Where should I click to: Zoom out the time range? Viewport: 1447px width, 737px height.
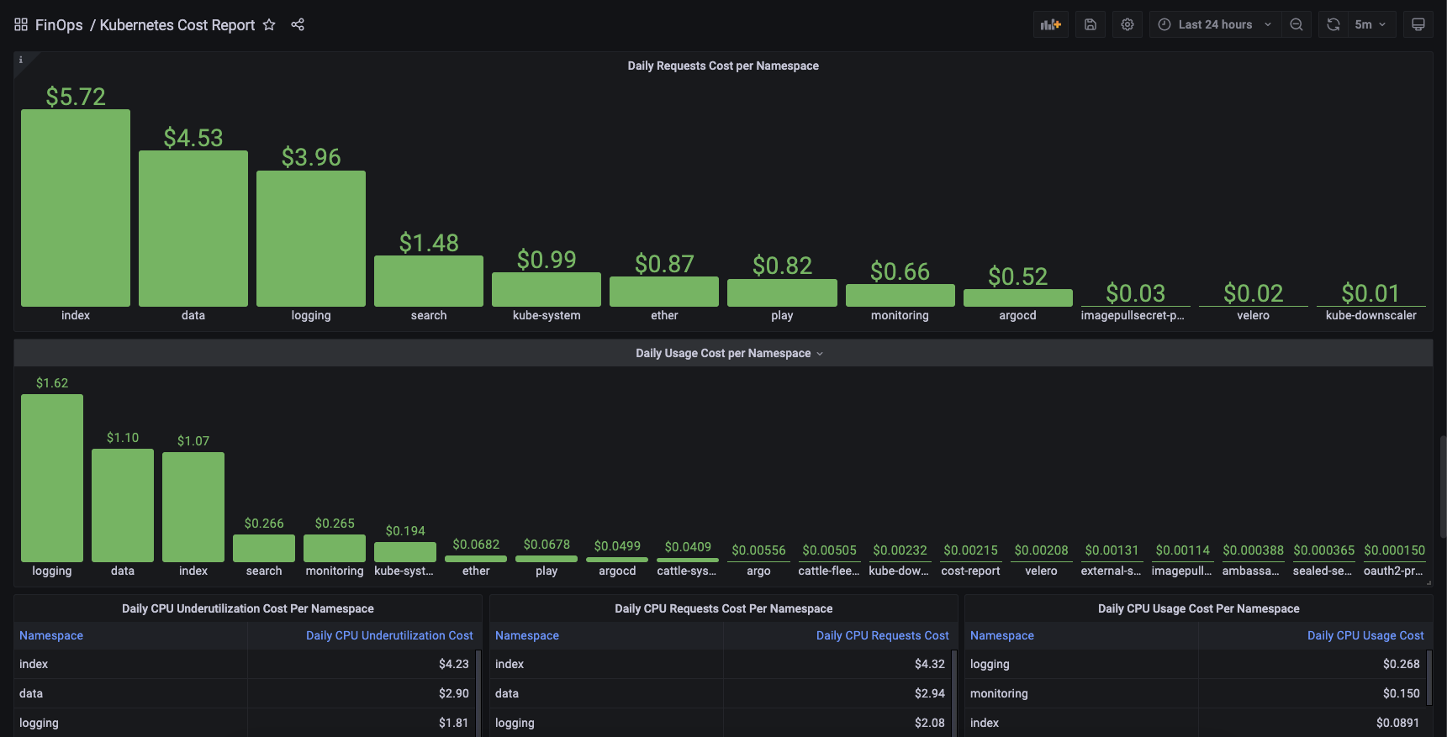(1296, 24)
